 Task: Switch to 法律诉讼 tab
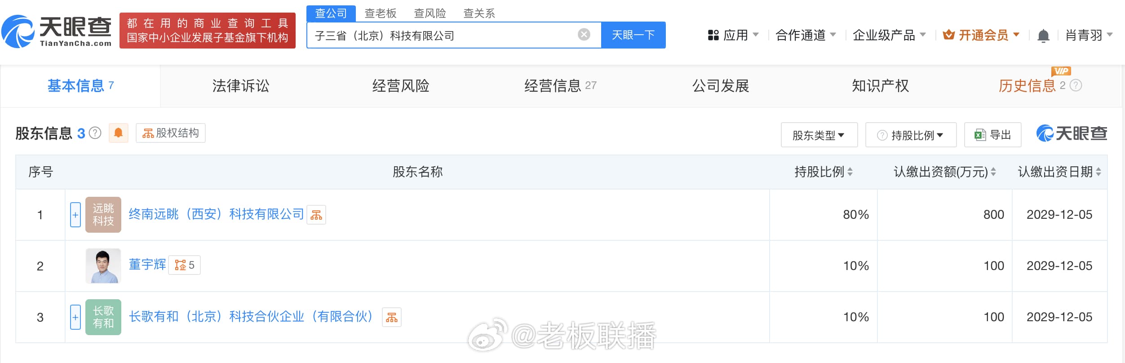[x=240, y=86]
